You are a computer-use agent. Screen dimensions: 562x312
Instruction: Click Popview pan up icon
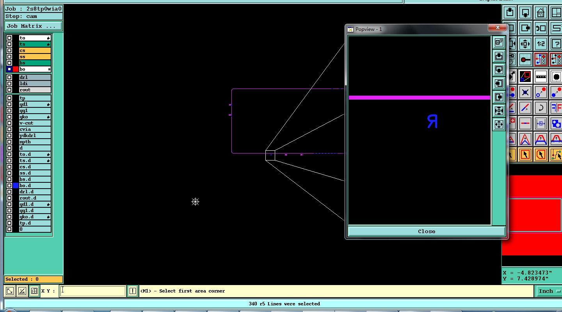[499, 56]
